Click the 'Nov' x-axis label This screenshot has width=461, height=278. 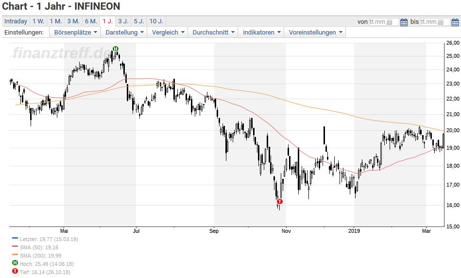(286, 231)
